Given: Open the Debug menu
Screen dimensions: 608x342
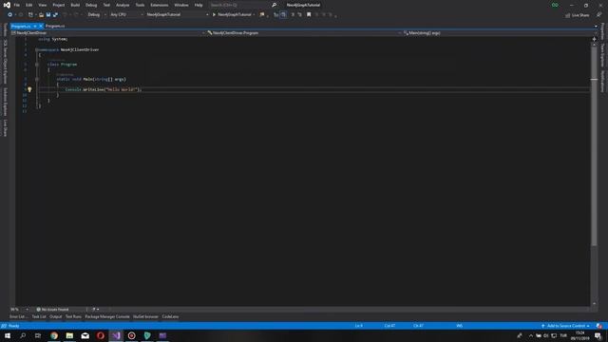Looking at the screenshot, I should point(91,5).
